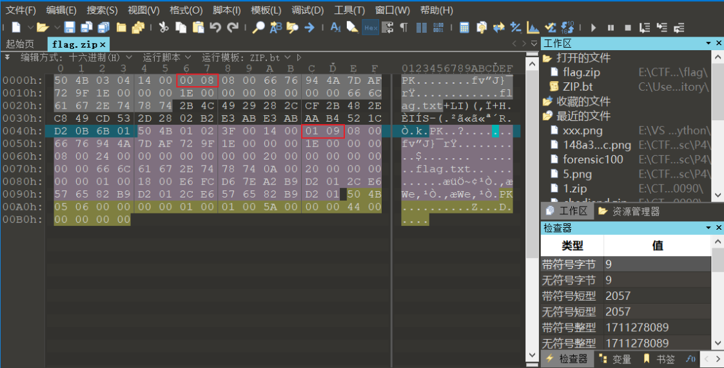Open the 运行脚本 dropdown
This screenshot has height=368, width=724.
(x=188, y=57)
